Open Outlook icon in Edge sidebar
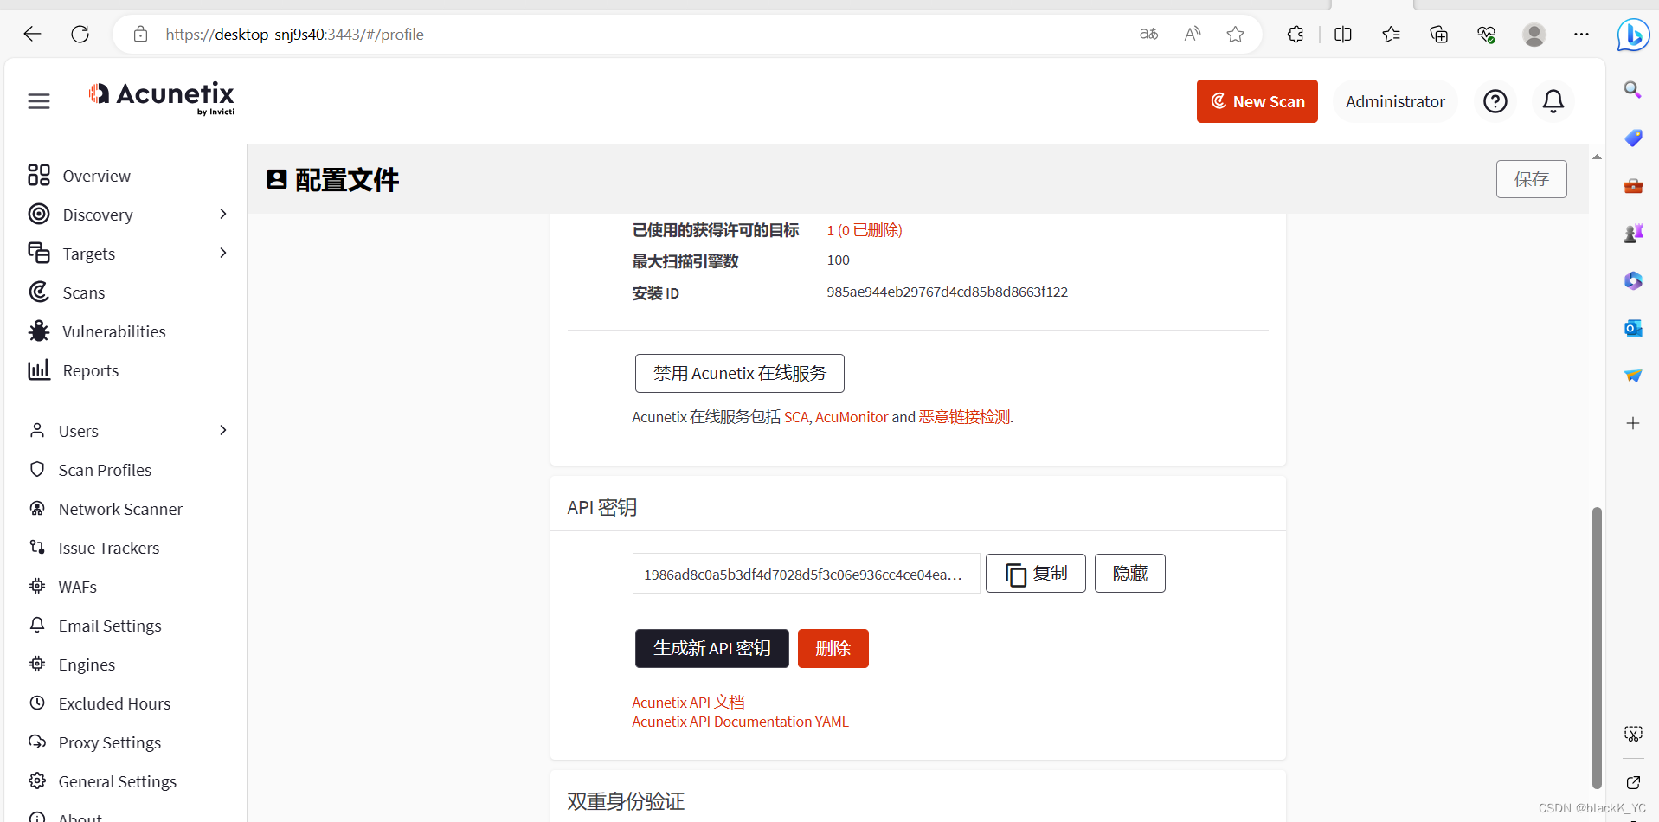This screenshot has height=822, width=1659. click(1633, 328)
